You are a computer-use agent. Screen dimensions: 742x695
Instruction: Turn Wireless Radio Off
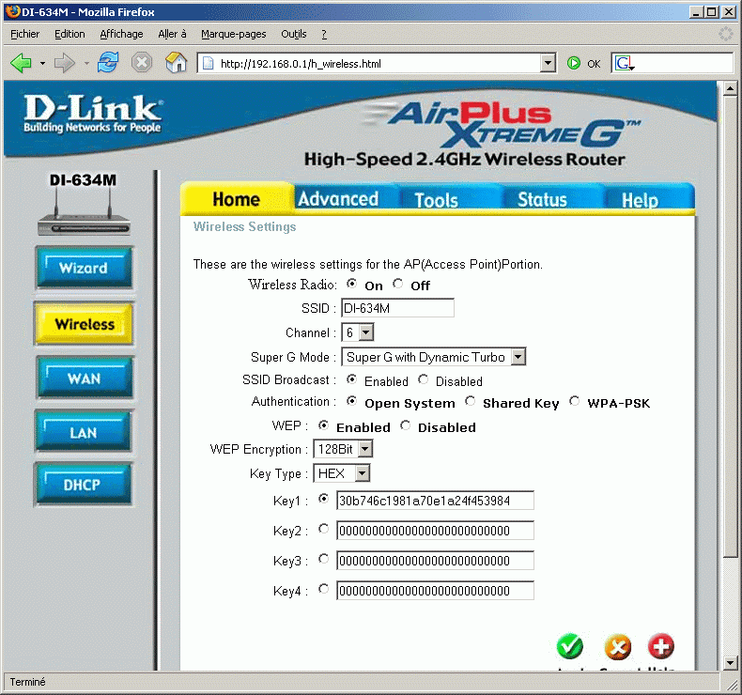397,284
